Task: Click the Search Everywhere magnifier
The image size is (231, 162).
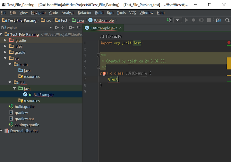Action: tap(227, 20)
